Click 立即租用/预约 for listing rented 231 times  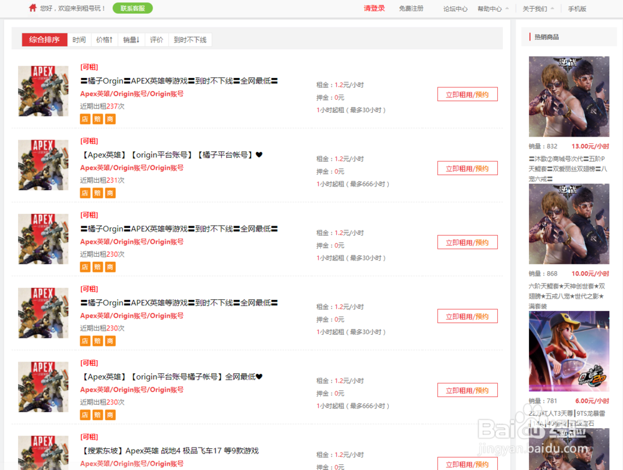[x=467, y=168]
